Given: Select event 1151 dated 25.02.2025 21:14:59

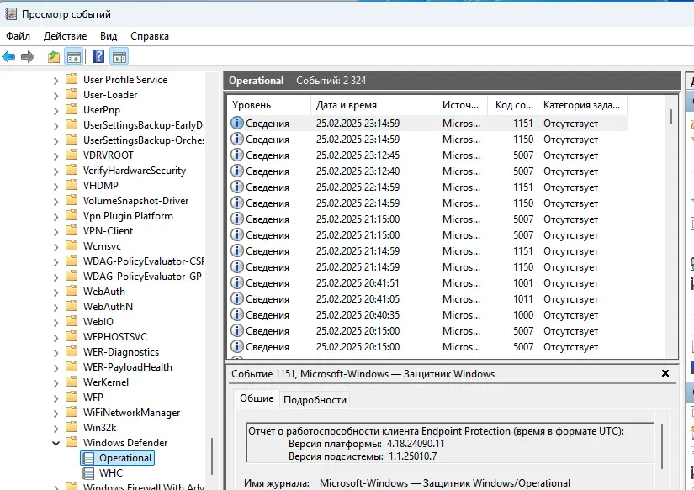Looking at the screenshot, I should click(x=427, y=250).
